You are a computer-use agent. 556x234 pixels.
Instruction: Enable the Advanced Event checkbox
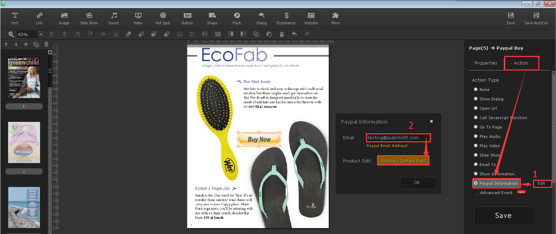pyautogui.click(x=476, y=193)
